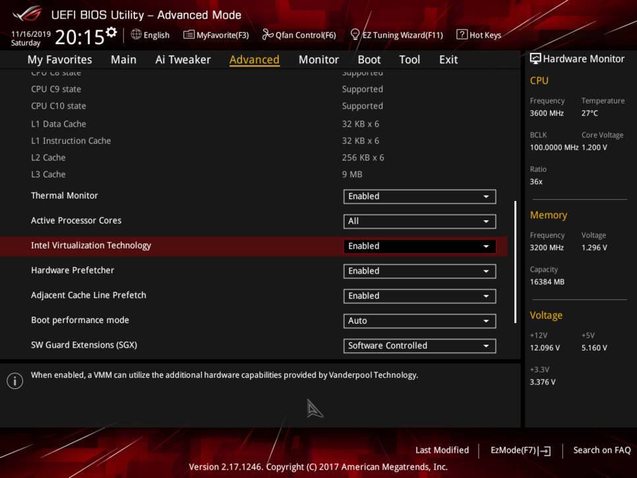Click the 256 KB x 6 value
637x478 pixels.
[363, 158]
